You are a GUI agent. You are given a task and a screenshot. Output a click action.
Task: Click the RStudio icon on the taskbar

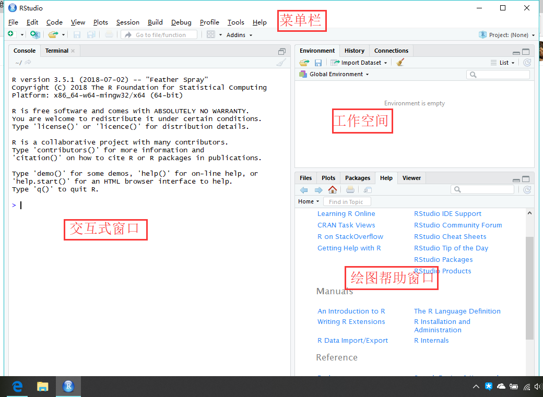[x=68, y=386]
